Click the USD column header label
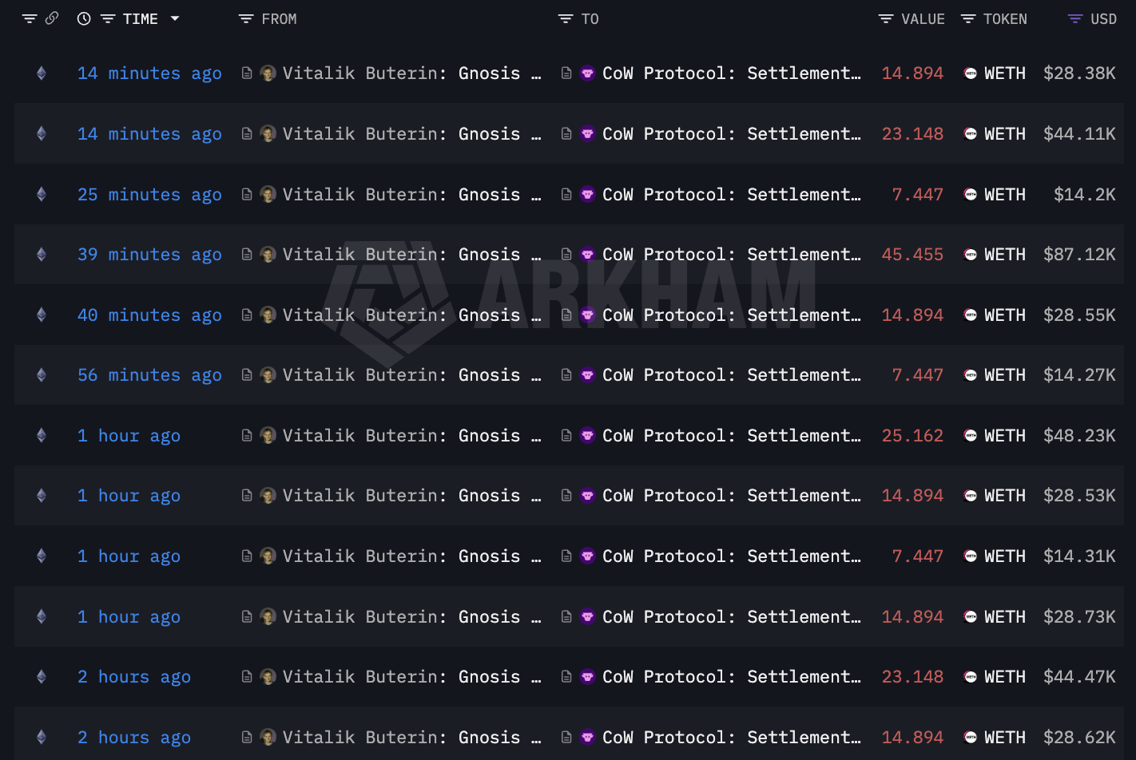 [x=1103, y=19]
